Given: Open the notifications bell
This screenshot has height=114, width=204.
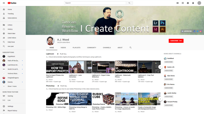Looking at the screenshot, I should 193,3.
